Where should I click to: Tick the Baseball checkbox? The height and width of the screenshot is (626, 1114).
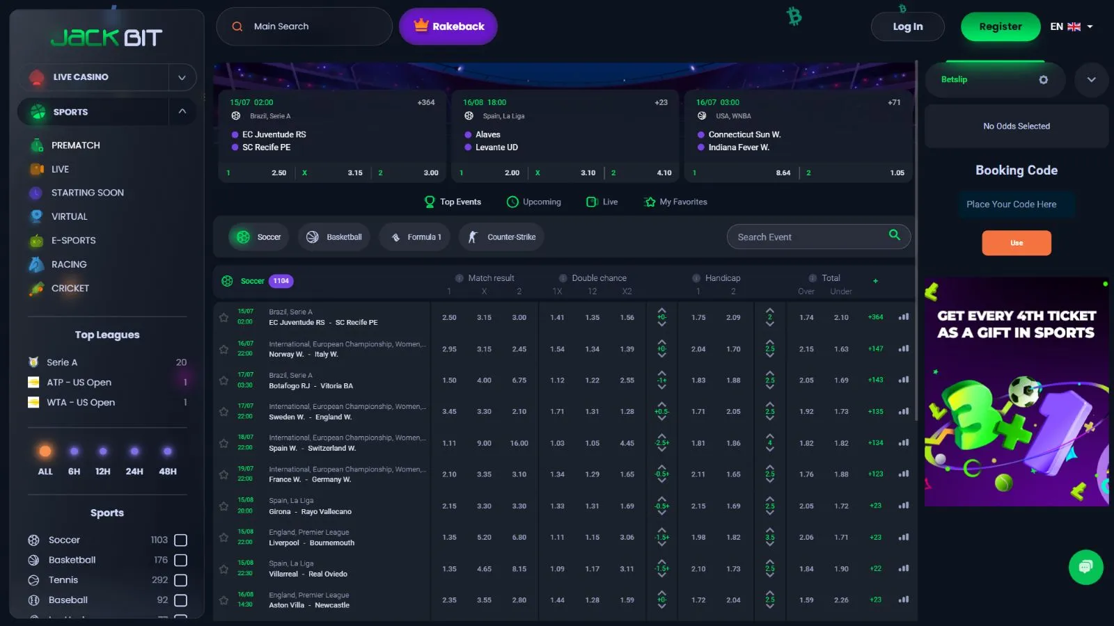[180, 600]
